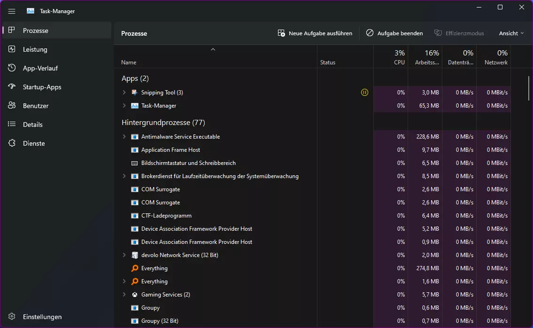Image resolution: width=533 pixels, height=328 pixels.
Task: Expand Antimalware Service Executable
Action: tap(124, 136)
